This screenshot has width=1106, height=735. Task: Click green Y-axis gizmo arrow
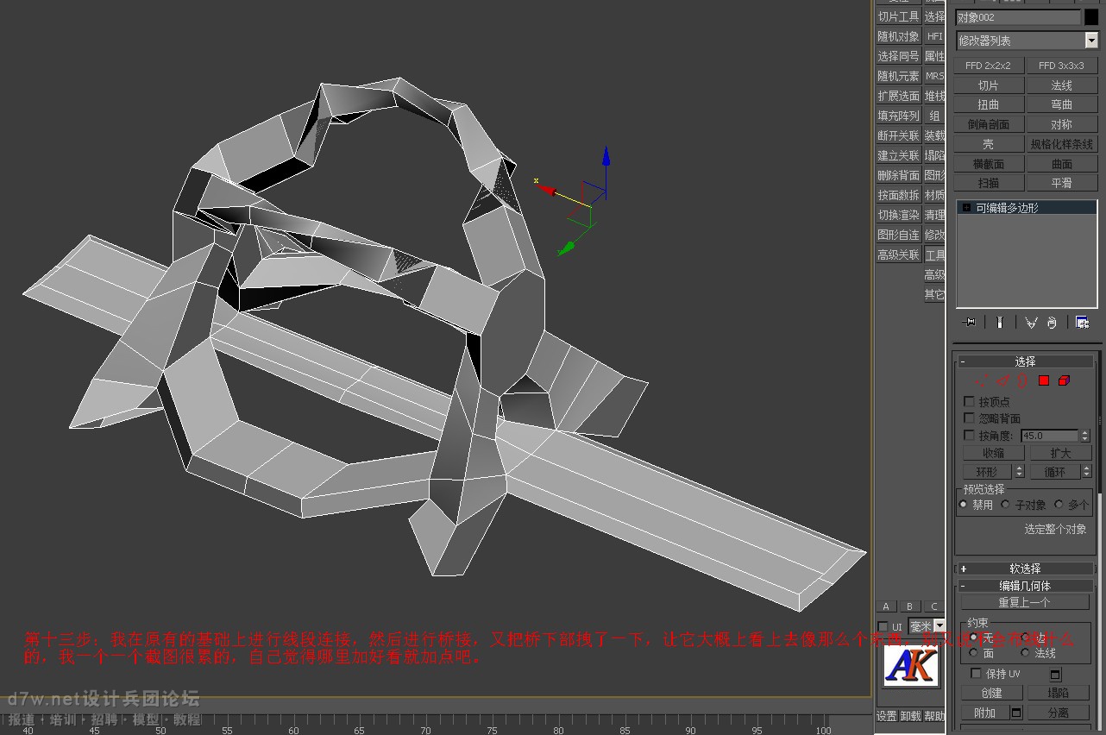click(566, 248)
